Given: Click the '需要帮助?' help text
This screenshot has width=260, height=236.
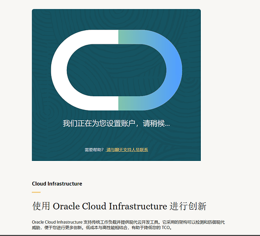Looking at the screenshot, I should tap(94, 150).
